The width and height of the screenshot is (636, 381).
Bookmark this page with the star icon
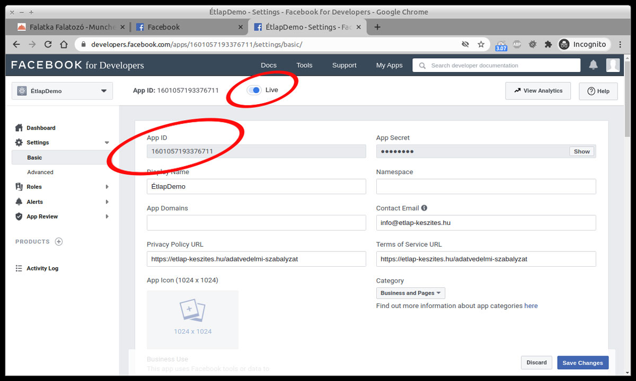[x=481, y=44]
